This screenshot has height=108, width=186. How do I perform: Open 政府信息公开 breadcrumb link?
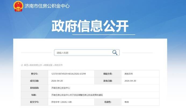coord(36,65)
